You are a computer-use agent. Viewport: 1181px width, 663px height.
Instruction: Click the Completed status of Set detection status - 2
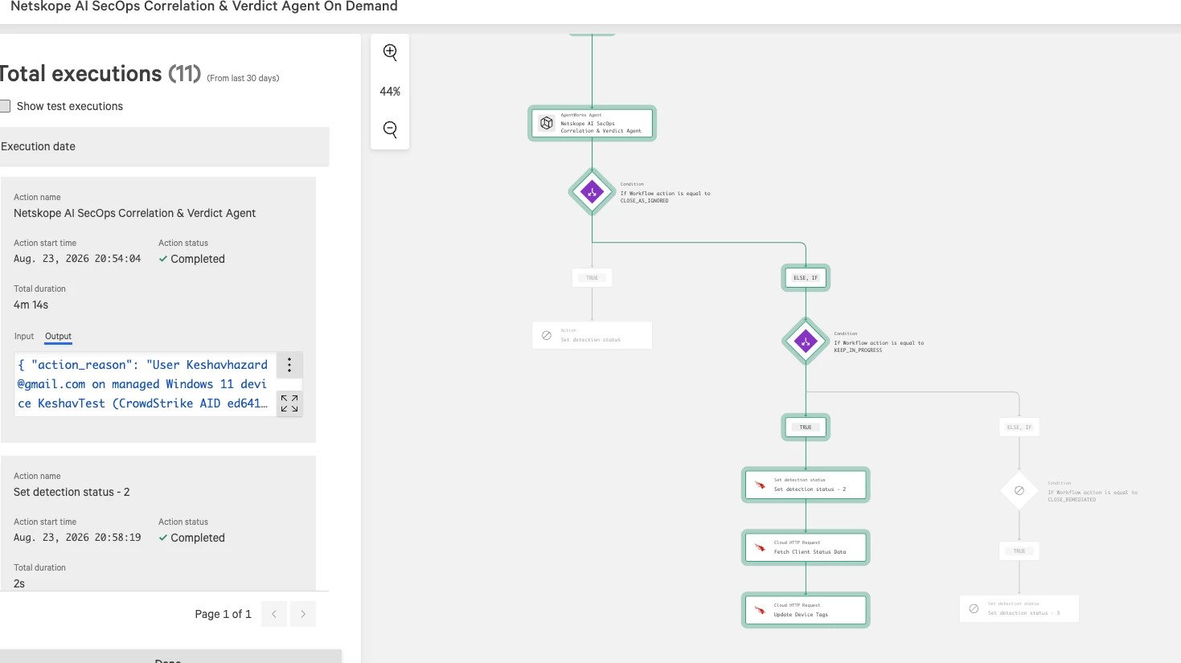click(191, 538)
